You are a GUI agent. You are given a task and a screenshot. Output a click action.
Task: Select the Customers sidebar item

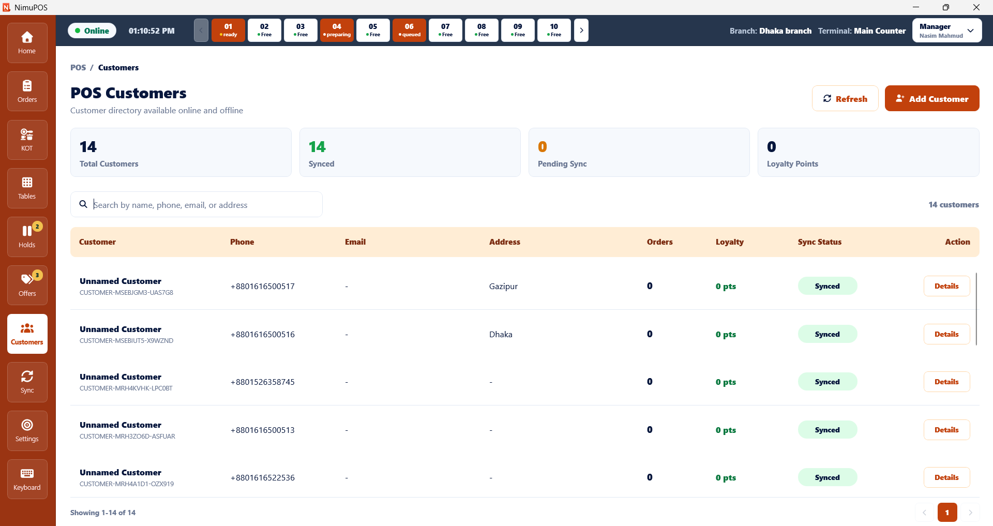click(27, 334)
